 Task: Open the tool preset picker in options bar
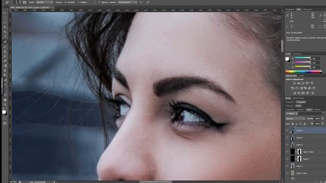[8, 2]
